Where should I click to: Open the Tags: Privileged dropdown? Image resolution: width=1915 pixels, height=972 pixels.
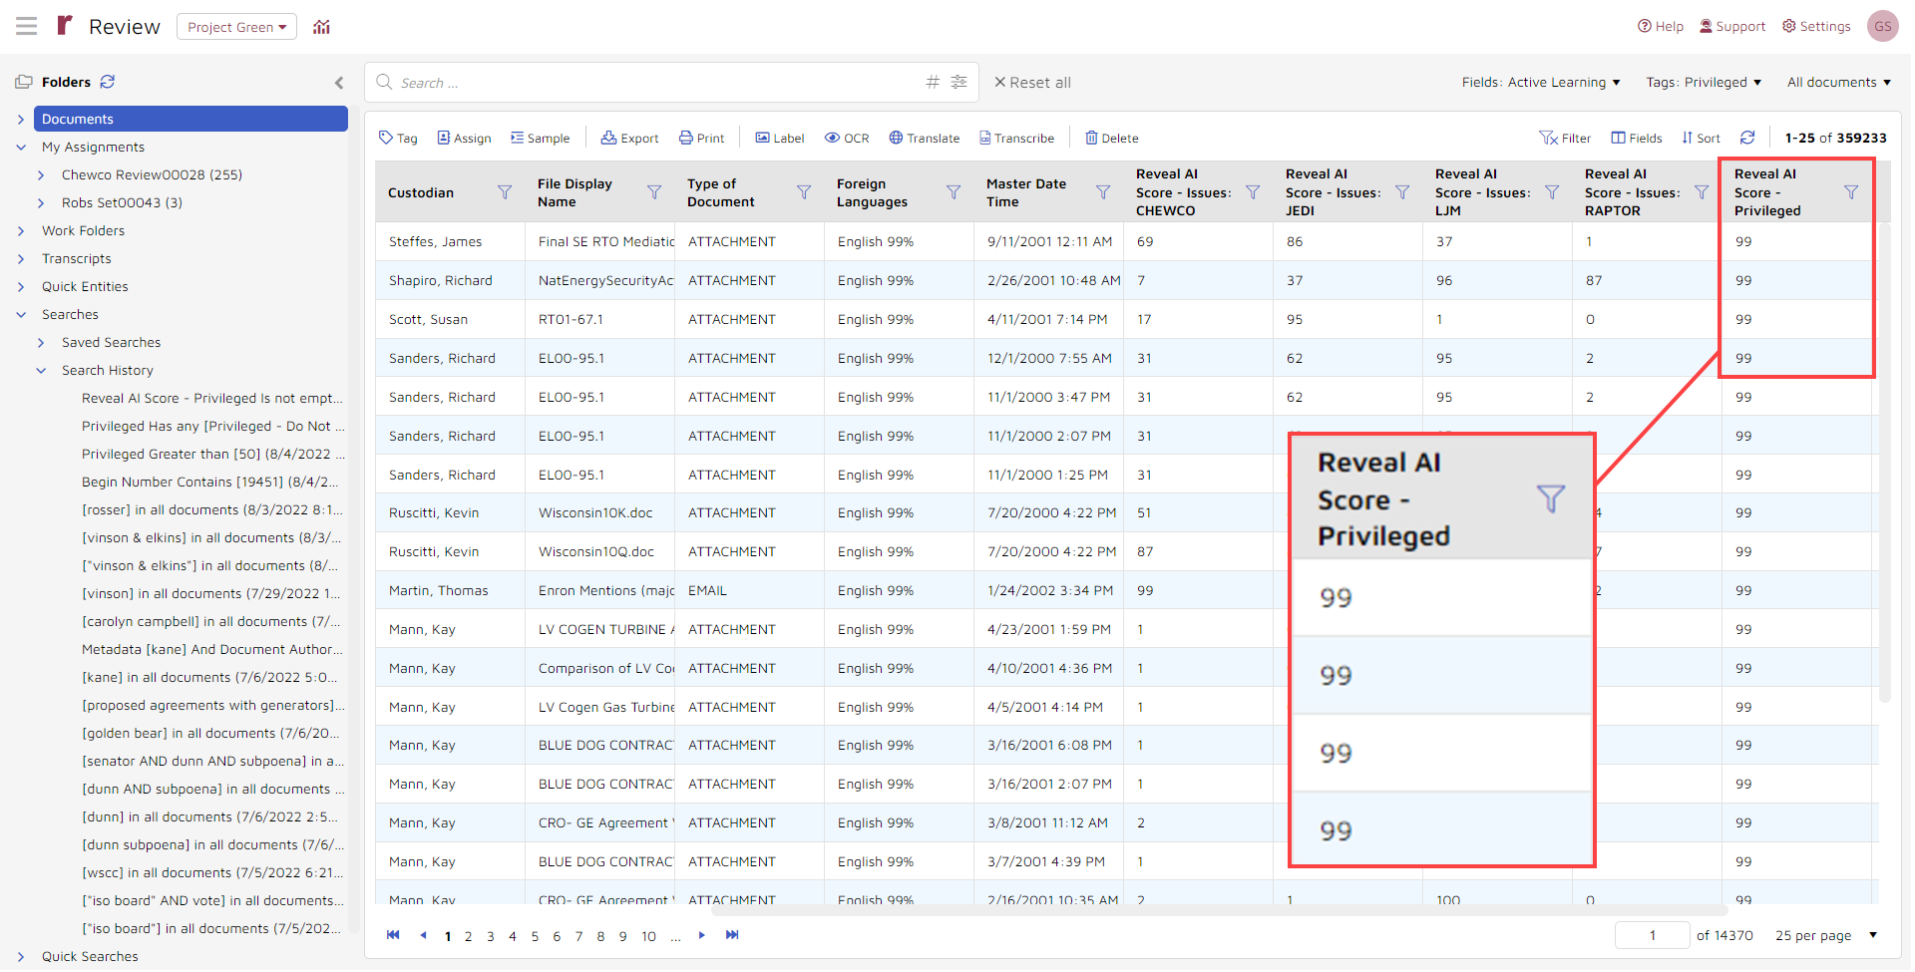pyautogui.click(x=1704, y=82)
